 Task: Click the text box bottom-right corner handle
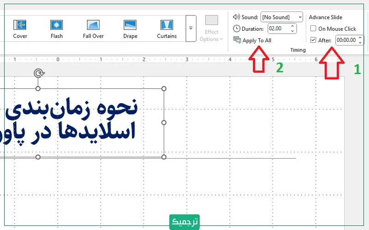coord(164,157)
